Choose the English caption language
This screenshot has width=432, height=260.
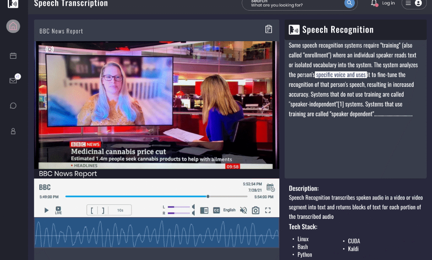(x=229, y=210)
